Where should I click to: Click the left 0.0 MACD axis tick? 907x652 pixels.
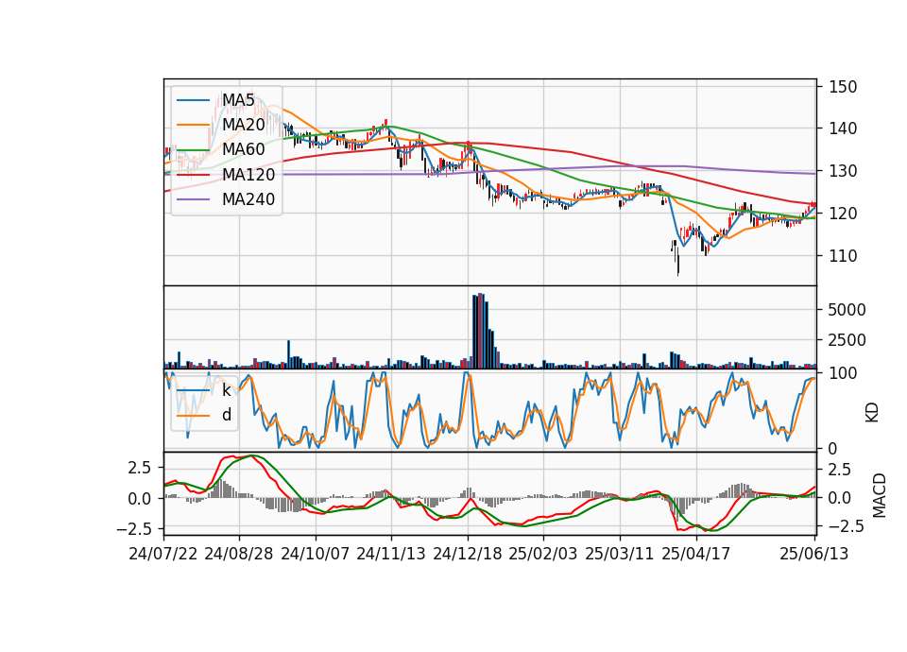tap(140, 498)
